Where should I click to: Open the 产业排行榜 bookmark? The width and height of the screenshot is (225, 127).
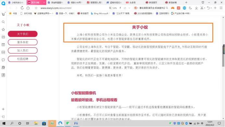181,13
